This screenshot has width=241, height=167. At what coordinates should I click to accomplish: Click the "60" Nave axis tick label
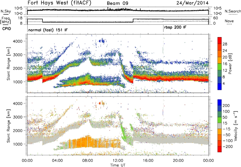pyautogui.click(x=216, y=18)
